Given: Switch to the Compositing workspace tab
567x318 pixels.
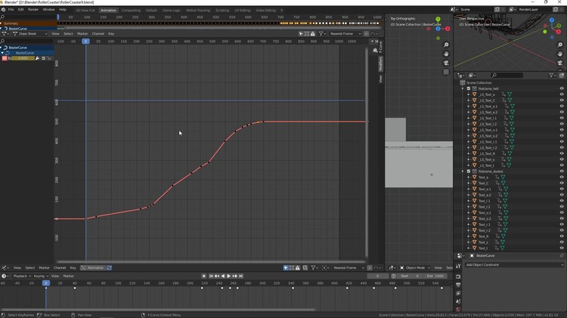Looking at the screenshot, I should pyautogui.click(x=131, y=10).
